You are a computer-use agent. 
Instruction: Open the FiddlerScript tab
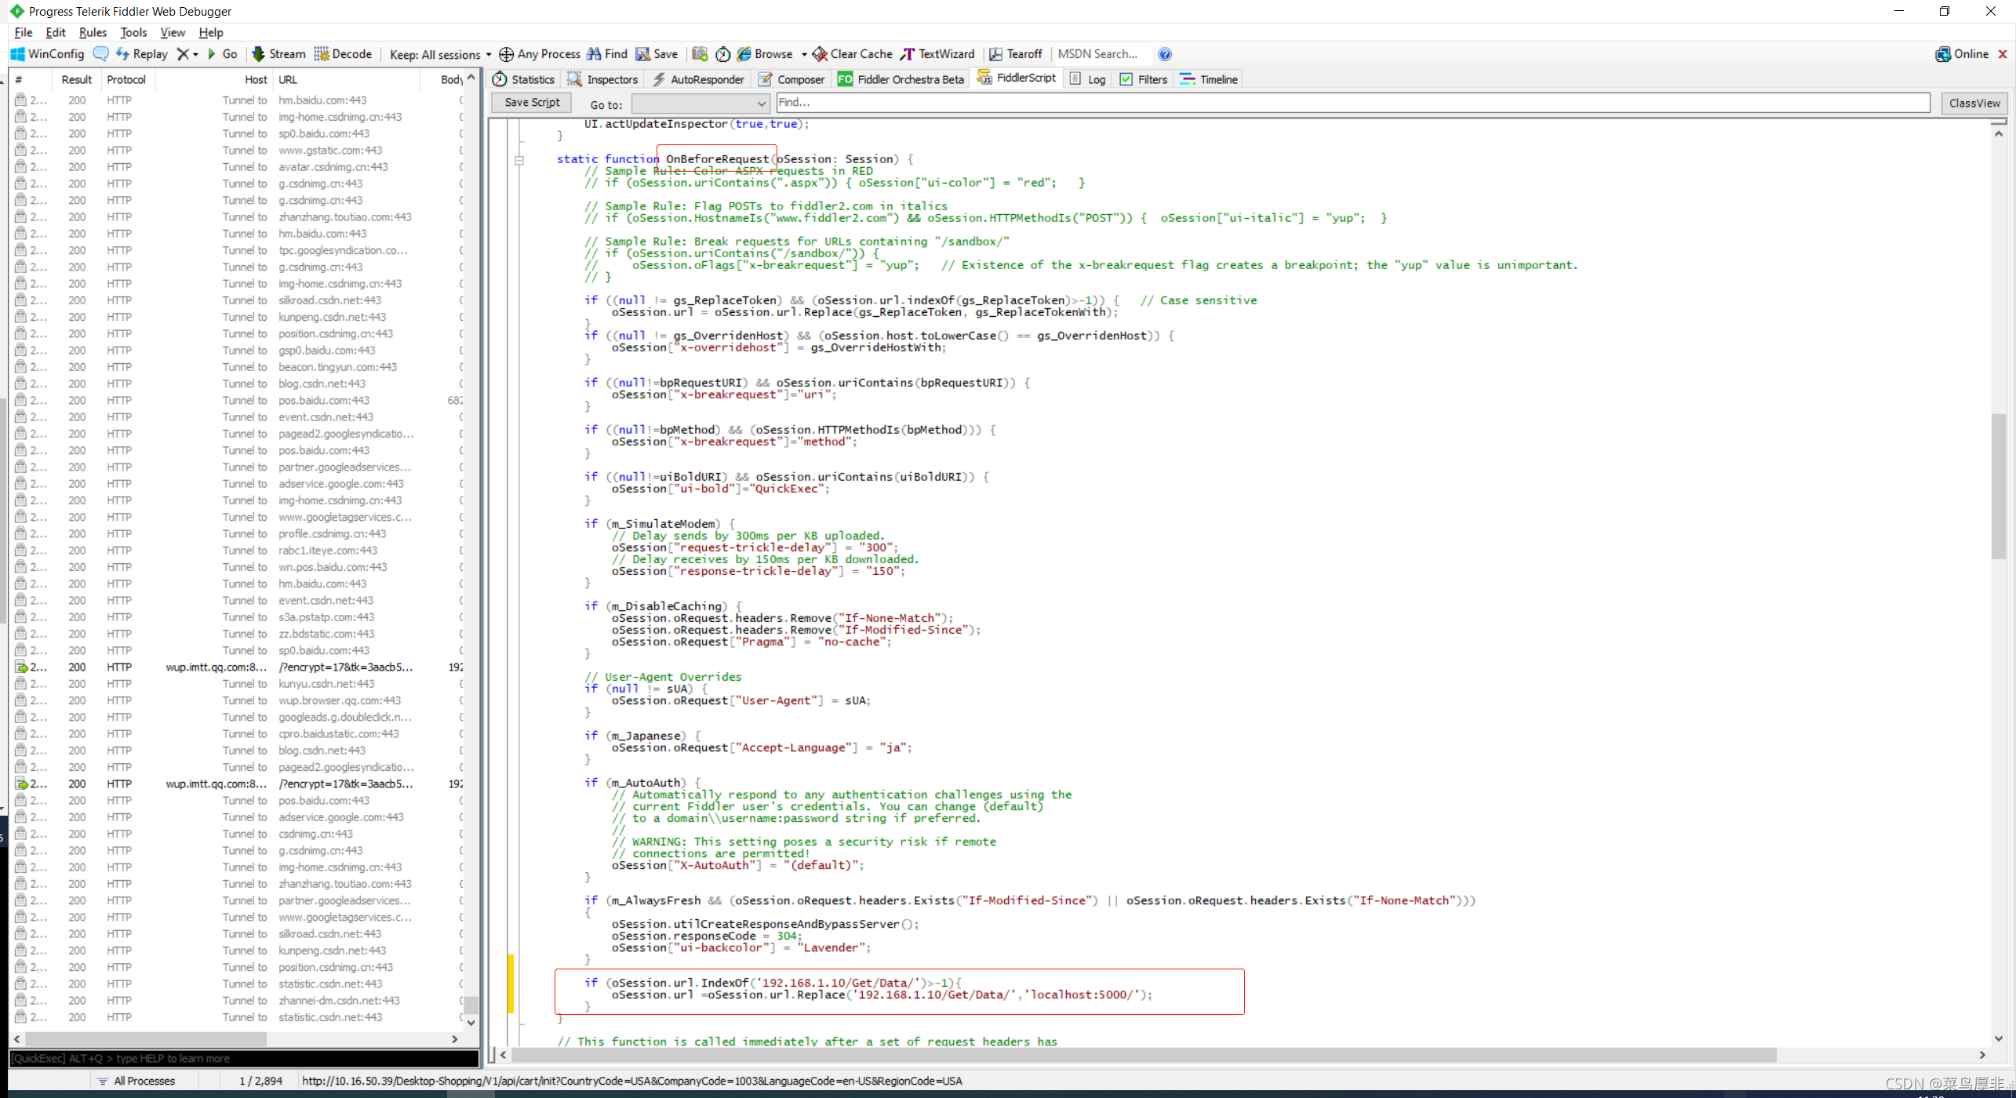1025,78
